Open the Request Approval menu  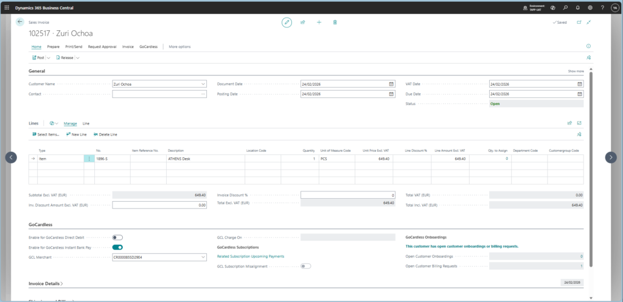(x=102, y=47)
